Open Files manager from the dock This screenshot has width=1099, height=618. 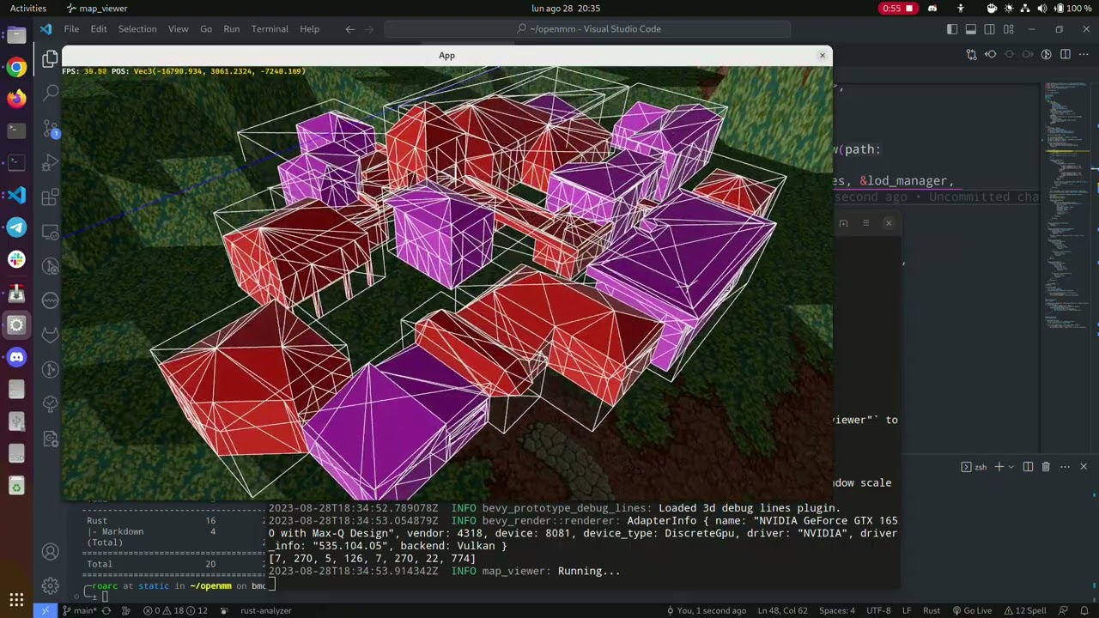click(x=16, y=36)
